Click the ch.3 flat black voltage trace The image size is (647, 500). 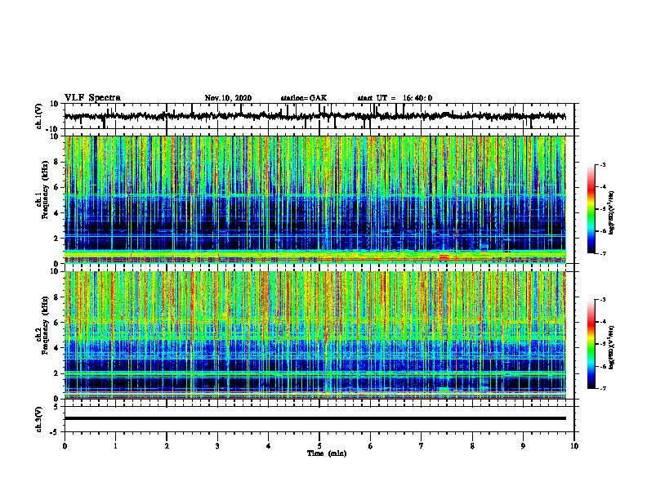pos(315,418)
